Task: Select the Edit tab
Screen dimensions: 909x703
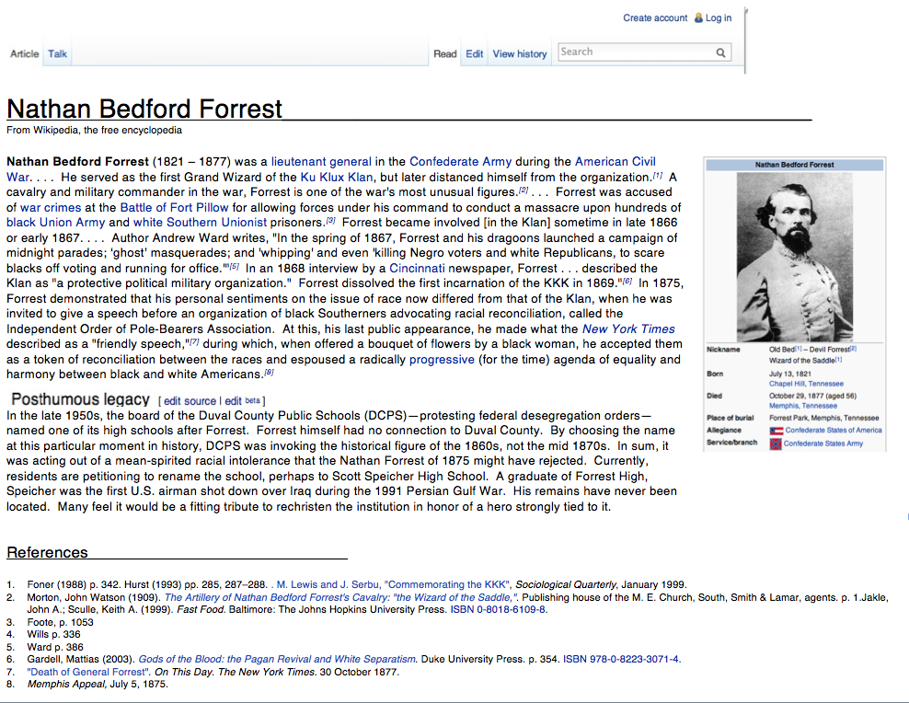Action: (x=474, y=54)
